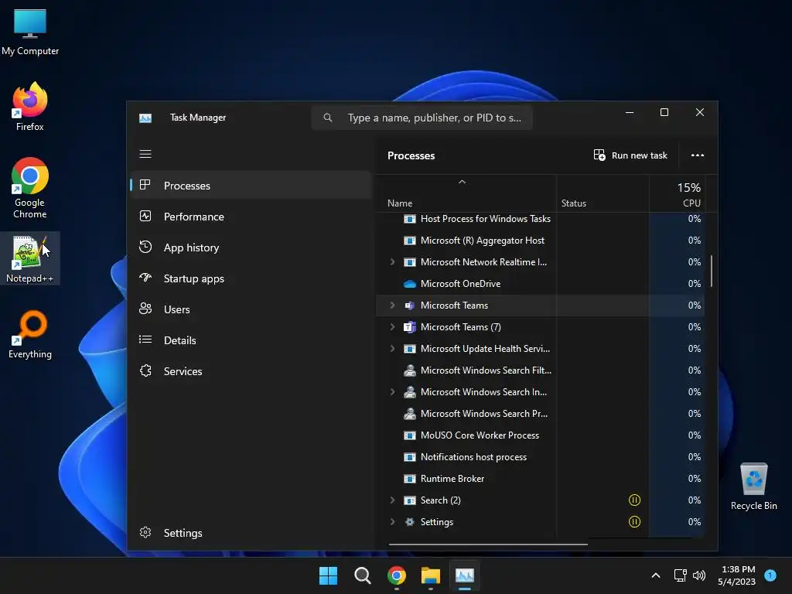Click the suspended status icon for Settings
This screenshot has width=792, height=594.
pyautogui.click(x=634, y=522)
